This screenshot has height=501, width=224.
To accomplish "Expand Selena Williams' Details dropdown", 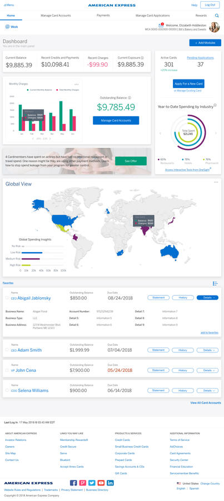I will point(207,390).
